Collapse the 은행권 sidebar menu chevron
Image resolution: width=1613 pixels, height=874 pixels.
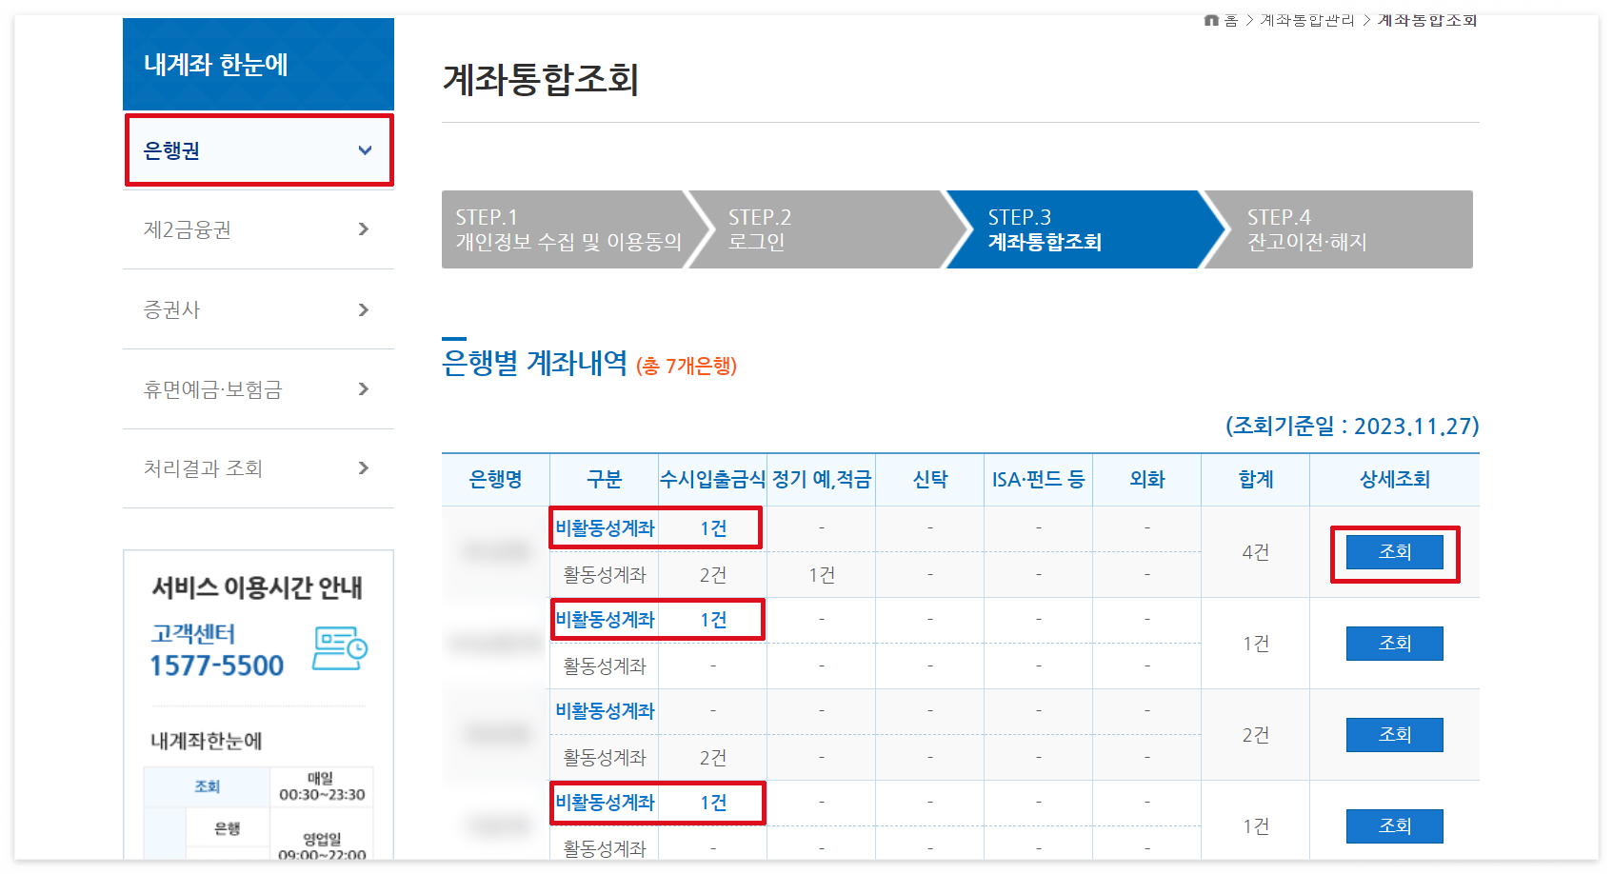coord(365,149)
